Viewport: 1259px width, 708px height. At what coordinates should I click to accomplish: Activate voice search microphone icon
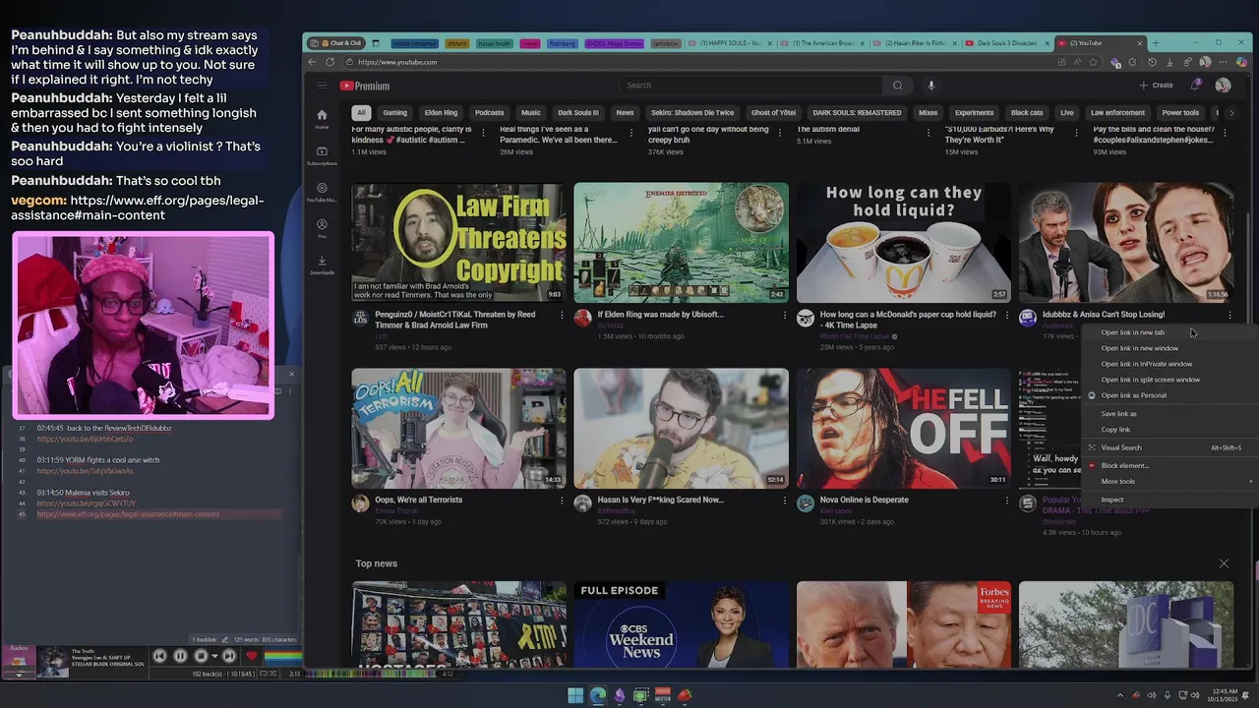pos(930,86)
